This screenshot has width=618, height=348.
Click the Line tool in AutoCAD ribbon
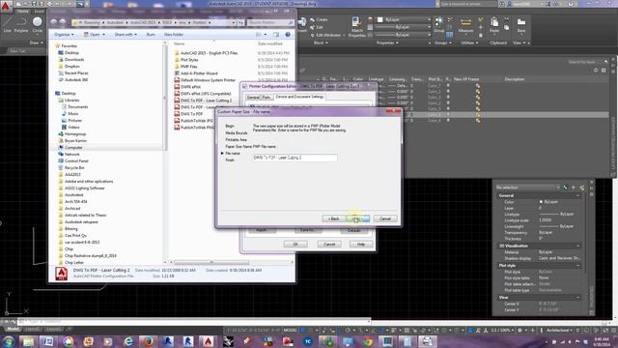pos(7,24)
